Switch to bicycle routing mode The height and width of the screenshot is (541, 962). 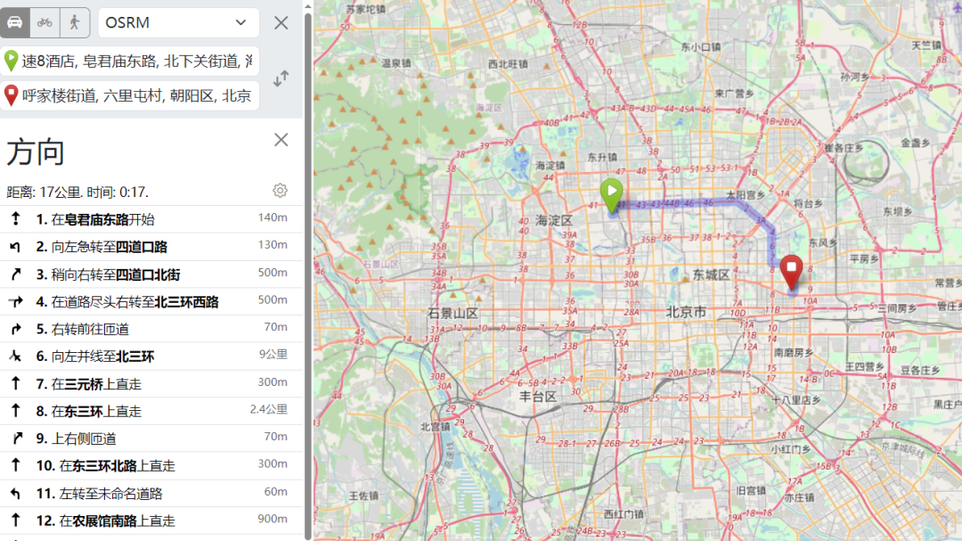coord(45,22)
